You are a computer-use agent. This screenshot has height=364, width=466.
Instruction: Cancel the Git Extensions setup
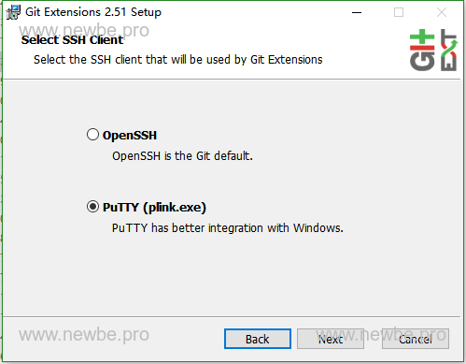[x=416, y=339]
